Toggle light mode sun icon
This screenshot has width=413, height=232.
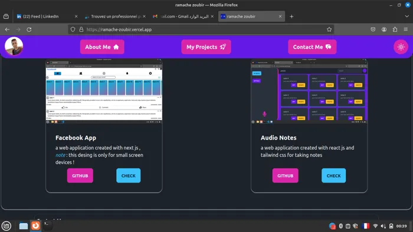(401, 47)
